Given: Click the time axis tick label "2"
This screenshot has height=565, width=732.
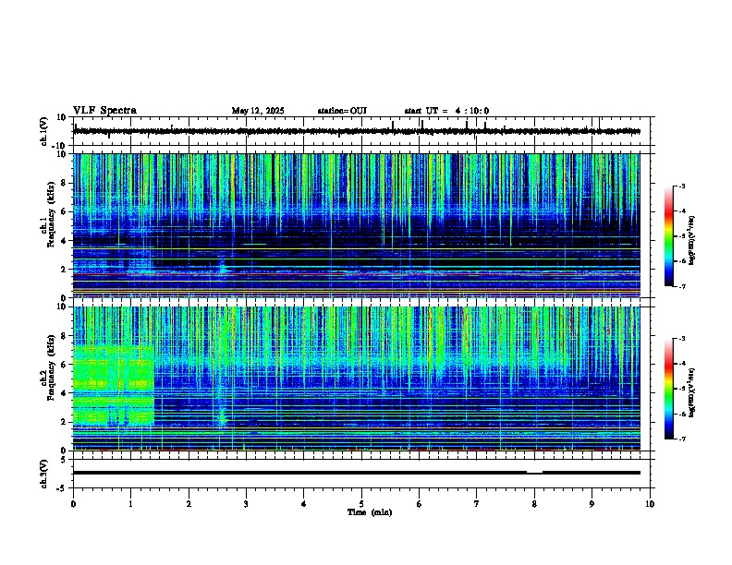Looking at the screenshot, I should pyautogui.click(x=189, y=504).
